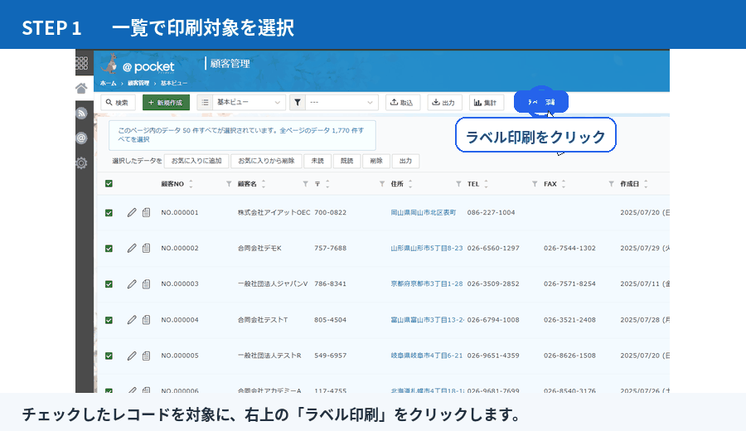
Task: Click 基本ビュー in the breadcrumb
Action: click(x=174, y=83)
